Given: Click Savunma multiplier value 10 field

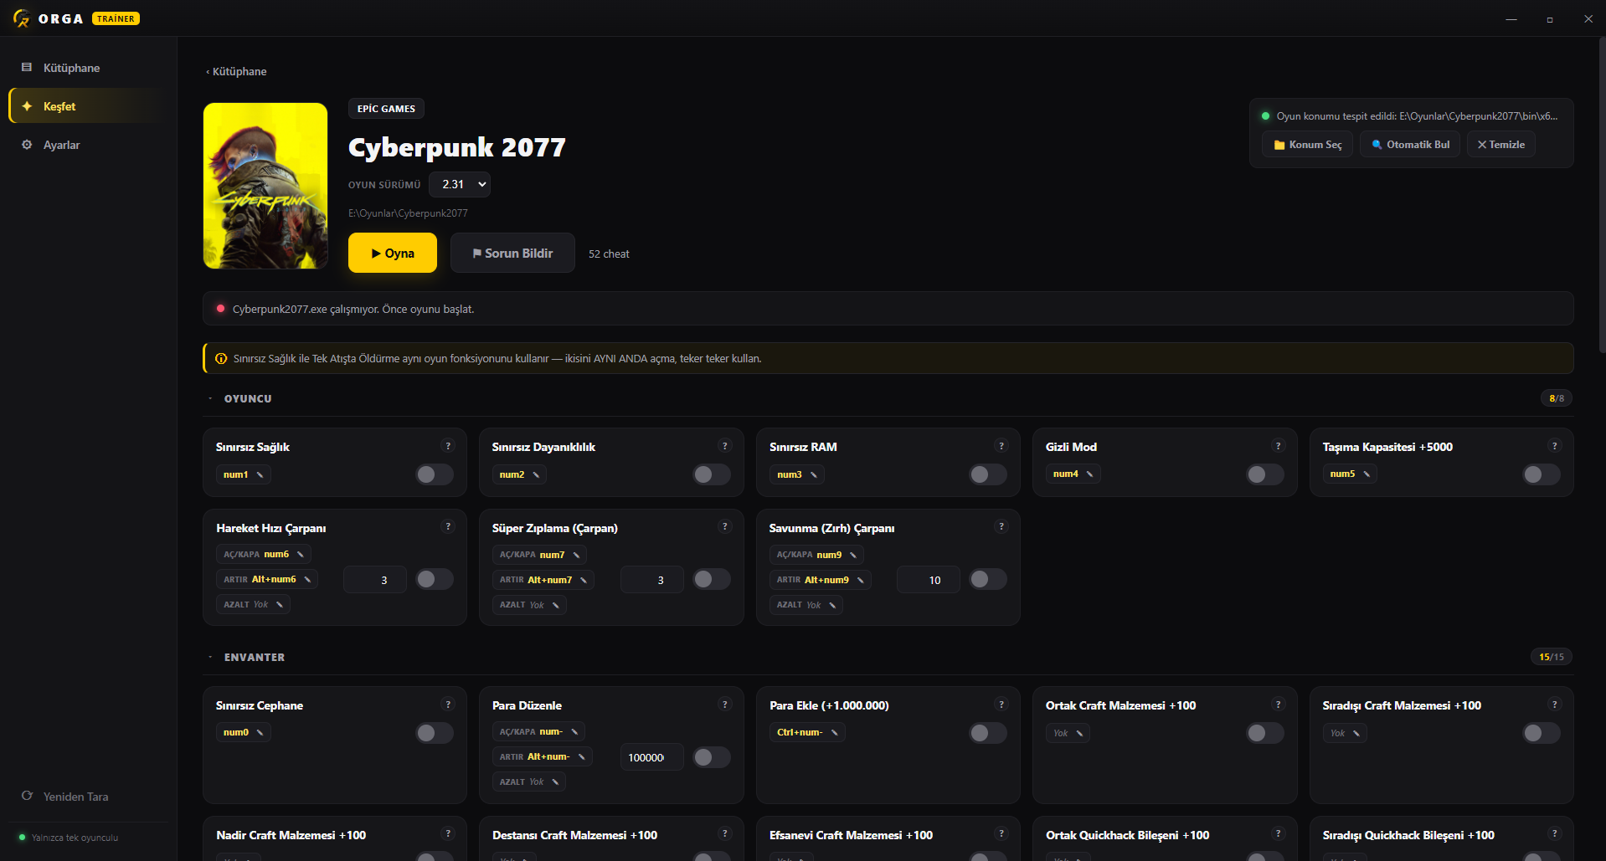Looking at the screenshot, I should tap(929, 580).
